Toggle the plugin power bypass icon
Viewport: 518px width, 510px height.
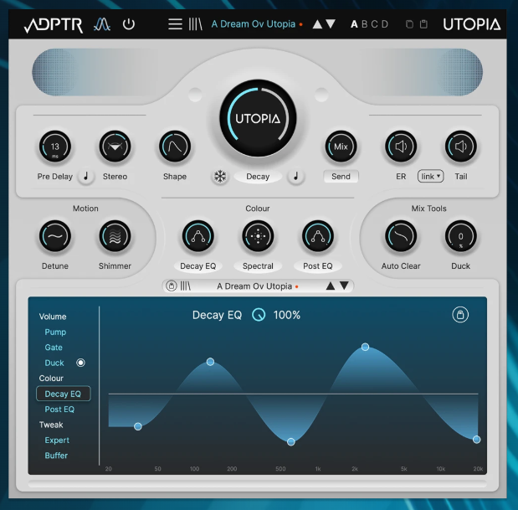click(x=129, y=24)
